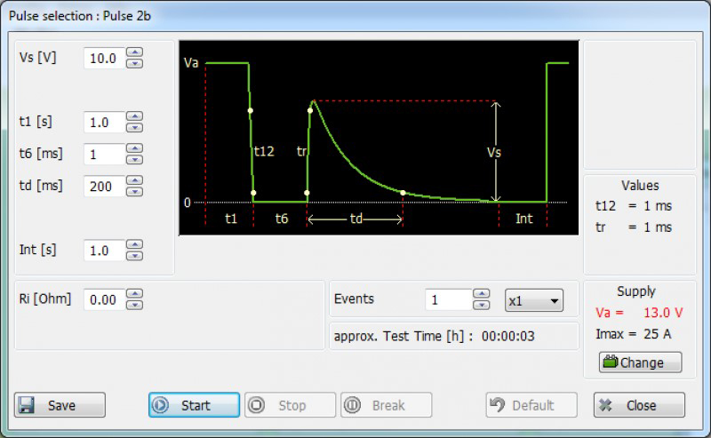The image size is (711, 438).
Task: Click the tr = 1 ms value
Action: 634,227
